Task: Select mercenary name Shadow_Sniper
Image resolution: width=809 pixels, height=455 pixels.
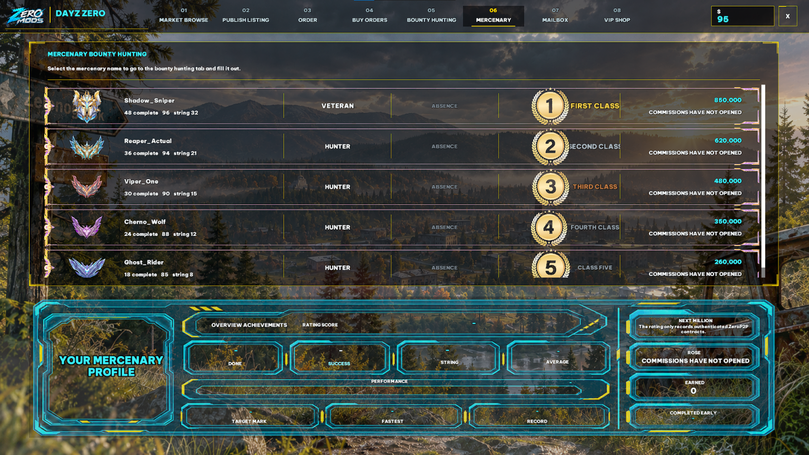Action: (x=149, y=101)
